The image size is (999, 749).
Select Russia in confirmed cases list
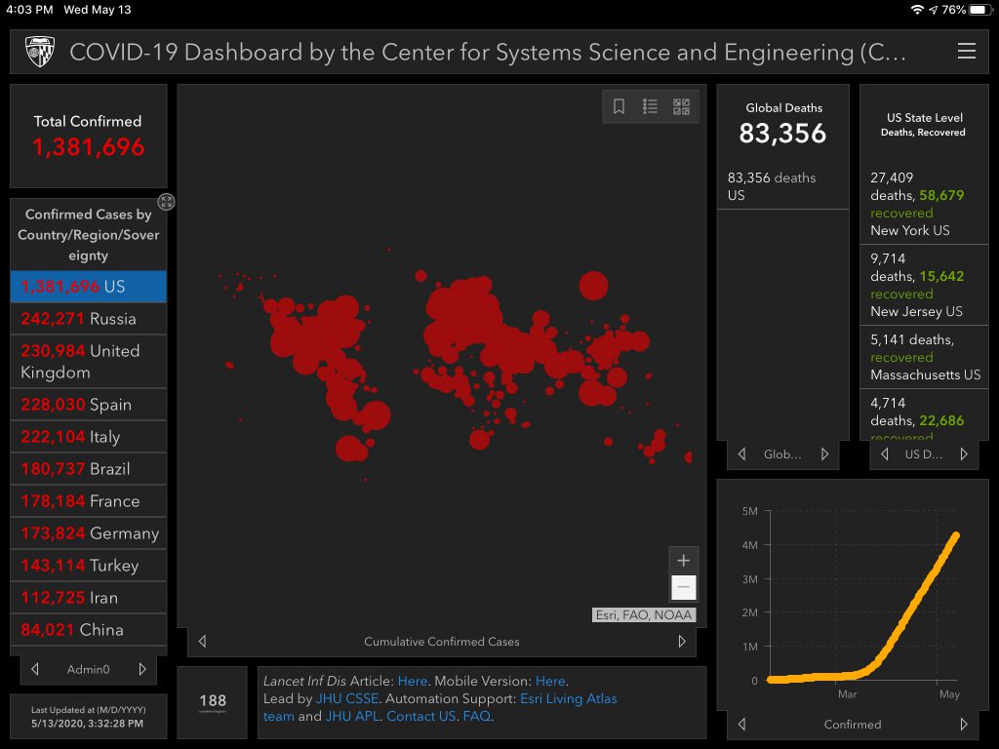pos(88,319)
